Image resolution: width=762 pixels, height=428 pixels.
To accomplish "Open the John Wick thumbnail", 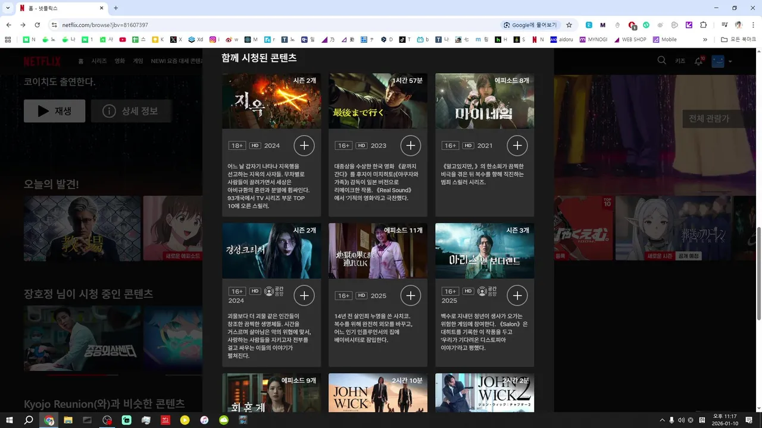I will click(x=378, y=392).
